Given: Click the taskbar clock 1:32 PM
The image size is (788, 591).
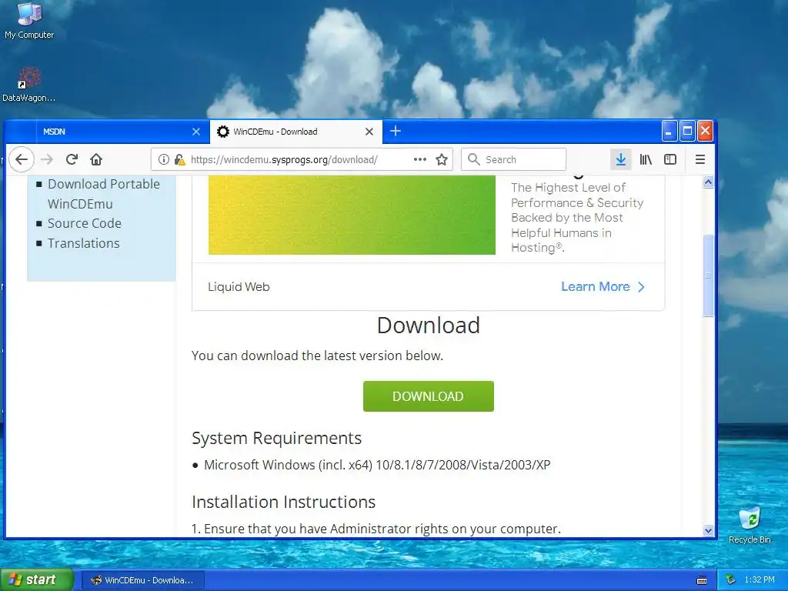Looking at the screenshot, I should (760, 580).
